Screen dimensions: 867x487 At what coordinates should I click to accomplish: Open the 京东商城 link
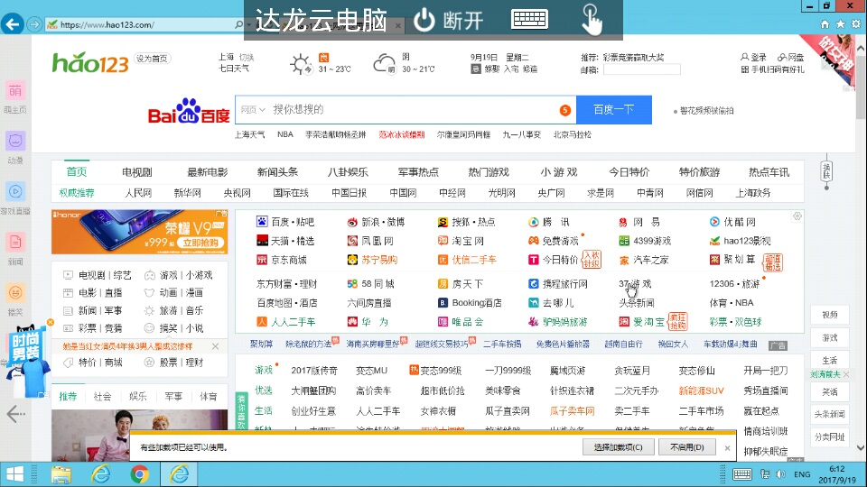coord(282,260)
